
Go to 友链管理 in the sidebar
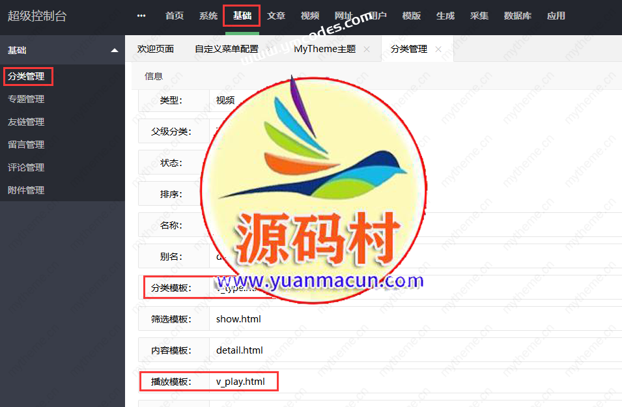(x=26, y=122)
